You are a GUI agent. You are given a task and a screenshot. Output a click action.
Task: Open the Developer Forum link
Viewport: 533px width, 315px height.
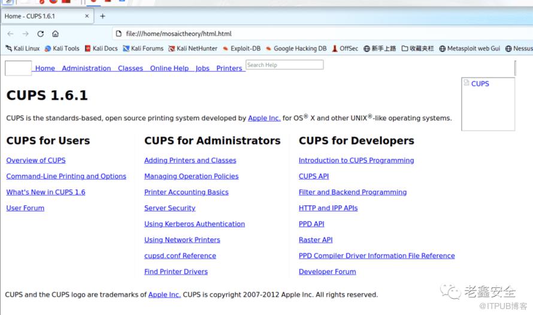click(x=327, y=272)
